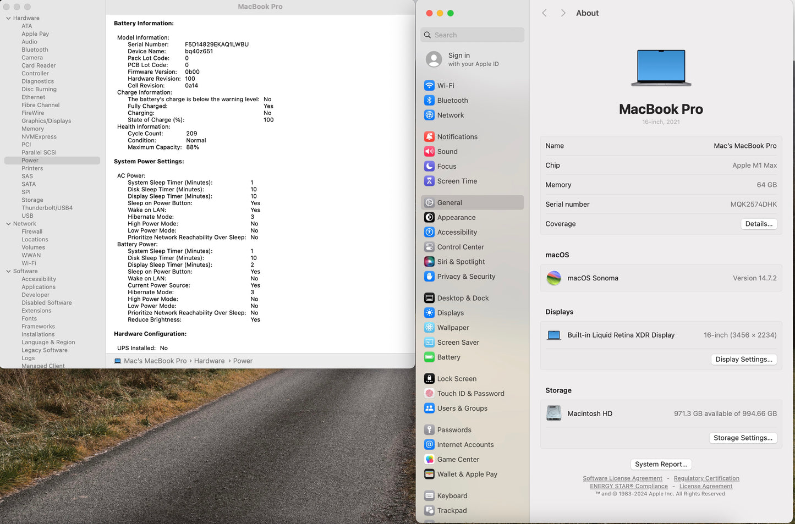Open the Wi-Fi settings icon
The width and height of the screenshot is (795, 524).
(x=429, y=86)
